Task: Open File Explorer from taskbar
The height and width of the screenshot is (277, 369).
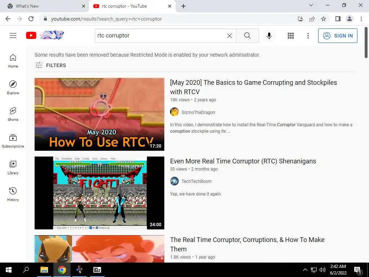Action: pos(44,270)
